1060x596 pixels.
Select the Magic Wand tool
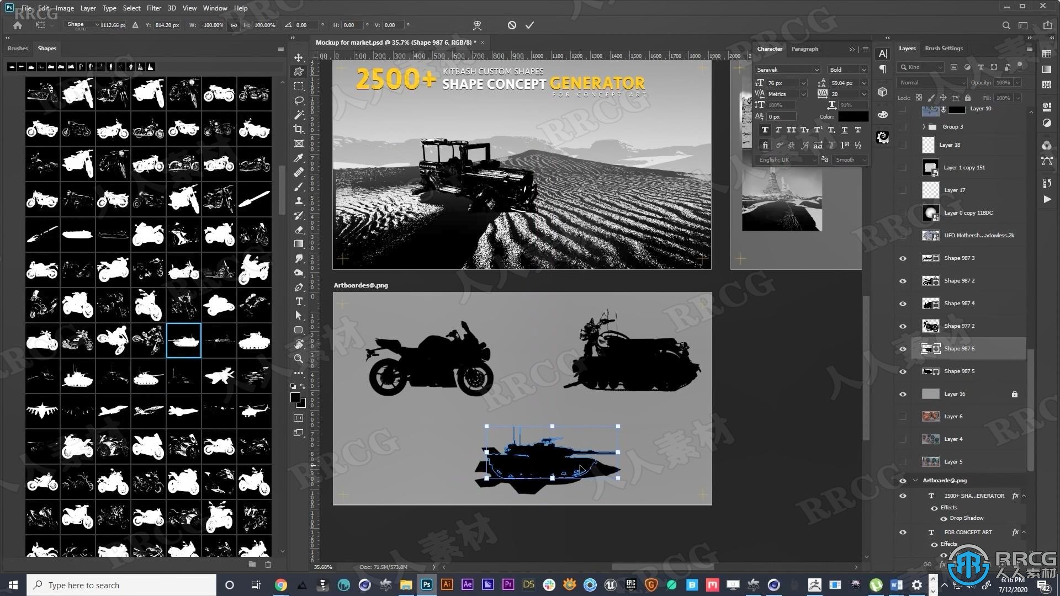tap(299, 115)
